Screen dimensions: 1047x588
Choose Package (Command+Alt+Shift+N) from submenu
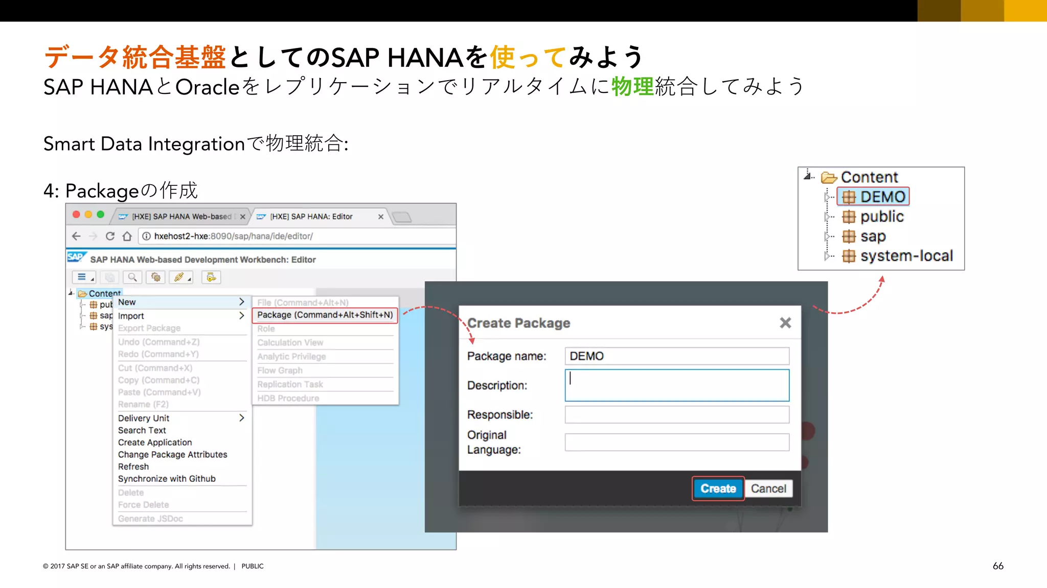point(325,315)
